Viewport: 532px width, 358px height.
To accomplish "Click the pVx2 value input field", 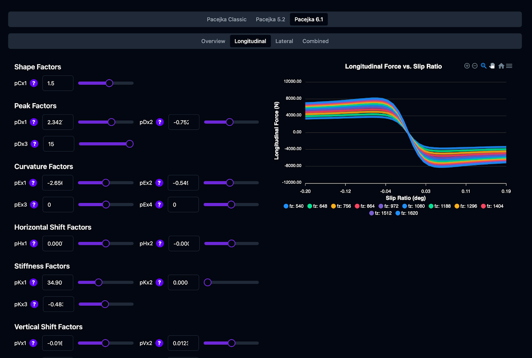I will tap(183, 343).
